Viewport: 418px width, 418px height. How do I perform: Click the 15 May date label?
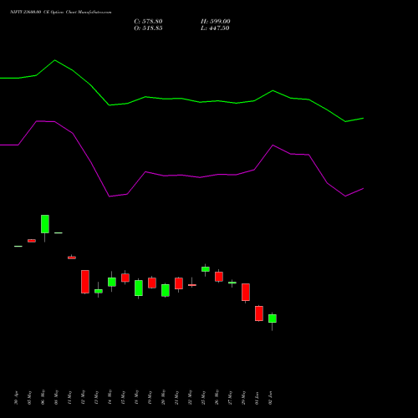123,398
